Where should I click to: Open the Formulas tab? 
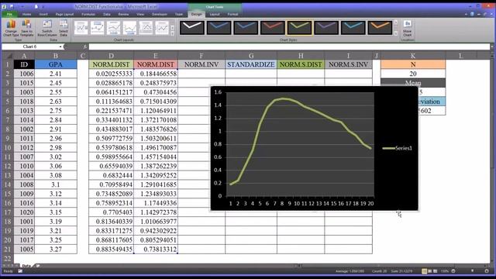pos(88,14)
